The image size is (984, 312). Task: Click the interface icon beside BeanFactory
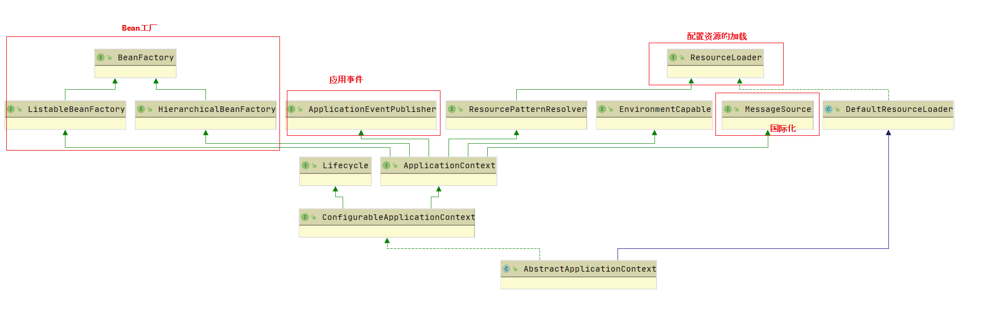pyautogui.click(x=101, y=57)
